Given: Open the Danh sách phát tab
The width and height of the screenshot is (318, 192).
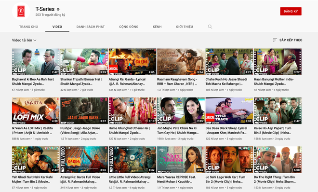Looking at the screenshot, I should [91, 27].
